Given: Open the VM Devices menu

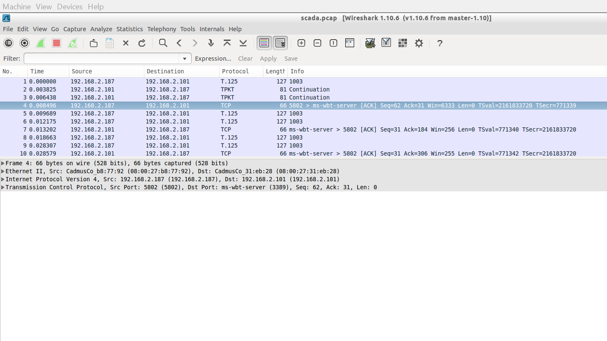Looking at the screenshot, I should point(70,7).
